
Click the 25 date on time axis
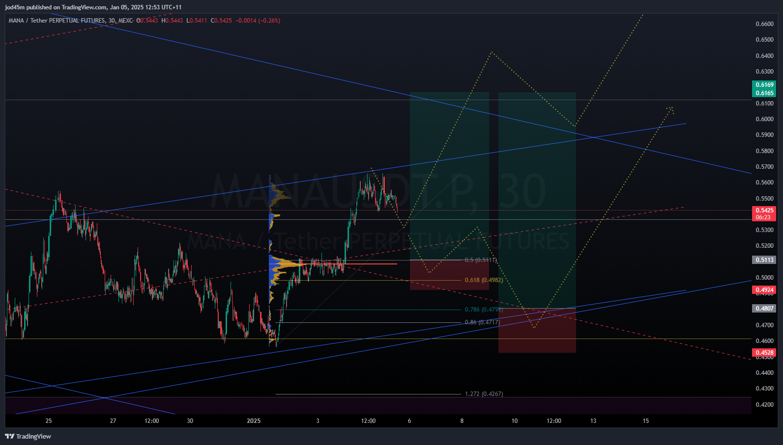tap(48, 421)
